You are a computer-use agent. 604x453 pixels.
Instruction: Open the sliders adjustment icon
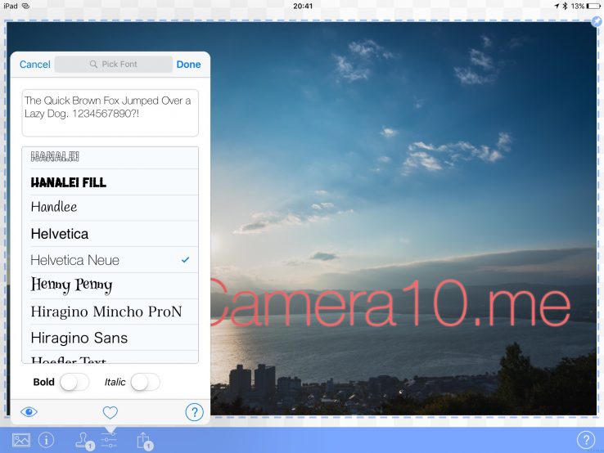109,440
